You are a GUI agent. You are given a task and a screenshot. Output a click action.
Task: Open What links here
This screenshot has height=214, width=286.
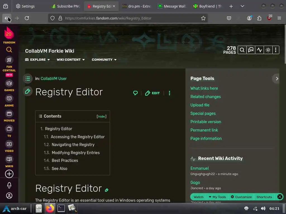click(x=204, y=88)
